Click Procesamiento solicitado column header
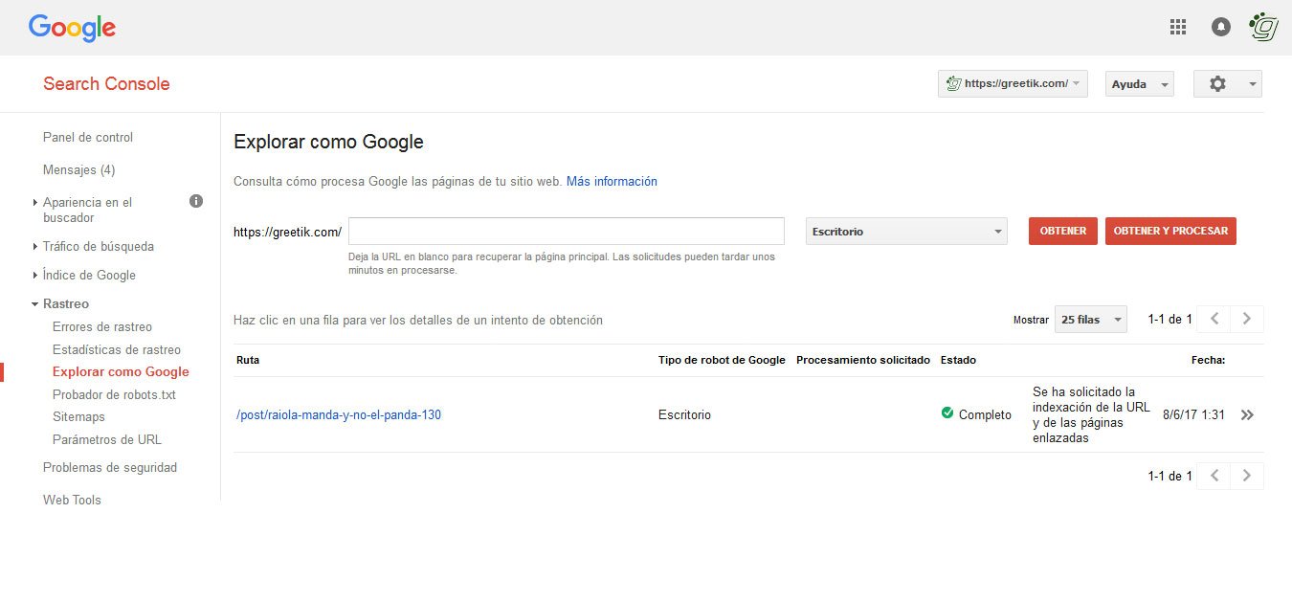Screen dimensions: 1292x602 pos(863,360)
